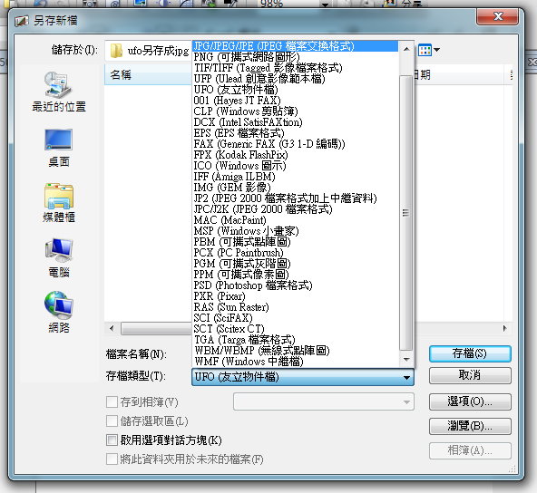
Task: Select FAX (Generic FAX G3 1-D) entry
Action: point(295,144)
